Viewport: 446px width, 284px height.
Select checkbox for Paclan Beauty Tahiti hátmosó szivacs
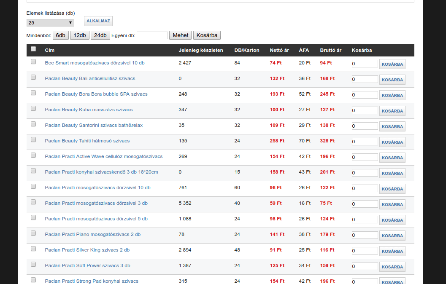coord(33,140)
